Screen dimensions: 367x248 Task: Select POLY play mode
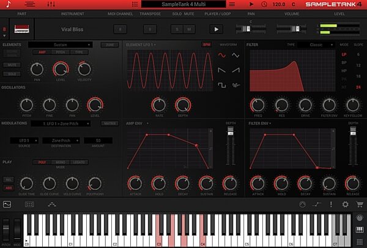pos(42,162)
